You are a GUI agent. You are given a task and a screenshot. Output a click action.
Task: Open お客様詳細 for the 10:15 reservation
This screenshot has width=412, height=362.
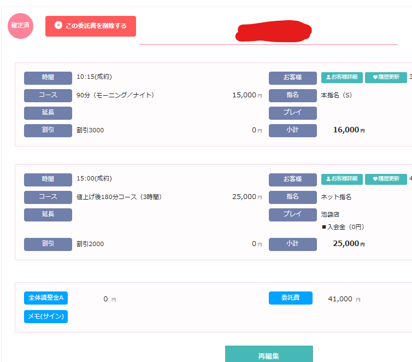(x=342, y=78)
